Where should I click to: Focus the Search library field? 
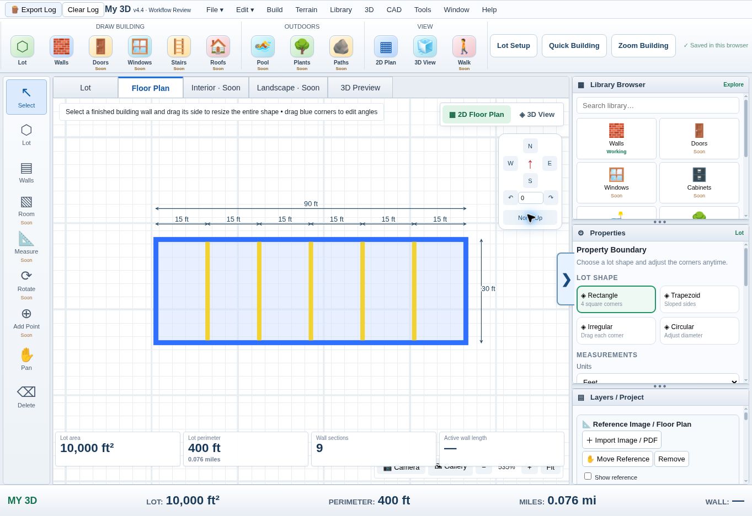coord(658,105)
